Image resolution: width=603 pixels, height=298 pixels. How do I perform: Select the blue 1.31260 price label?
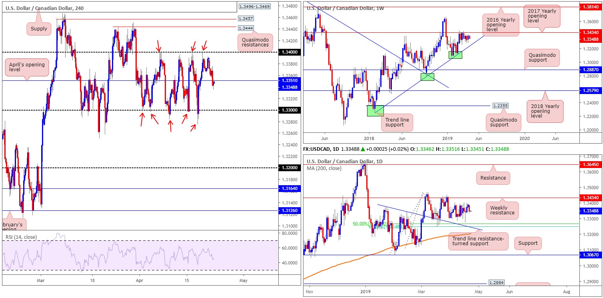click(x=289, y=210)
